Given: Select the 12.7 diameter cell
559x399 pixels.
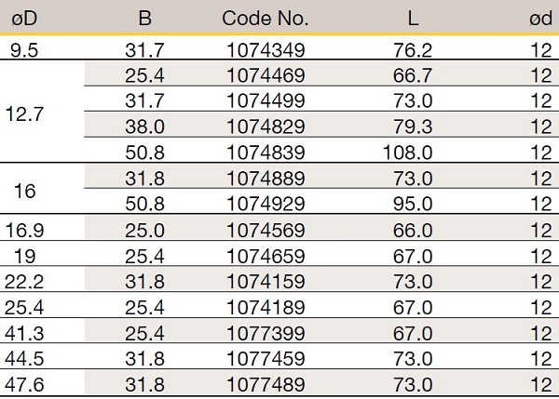Looking at the screenshot, I should (25, 115).
